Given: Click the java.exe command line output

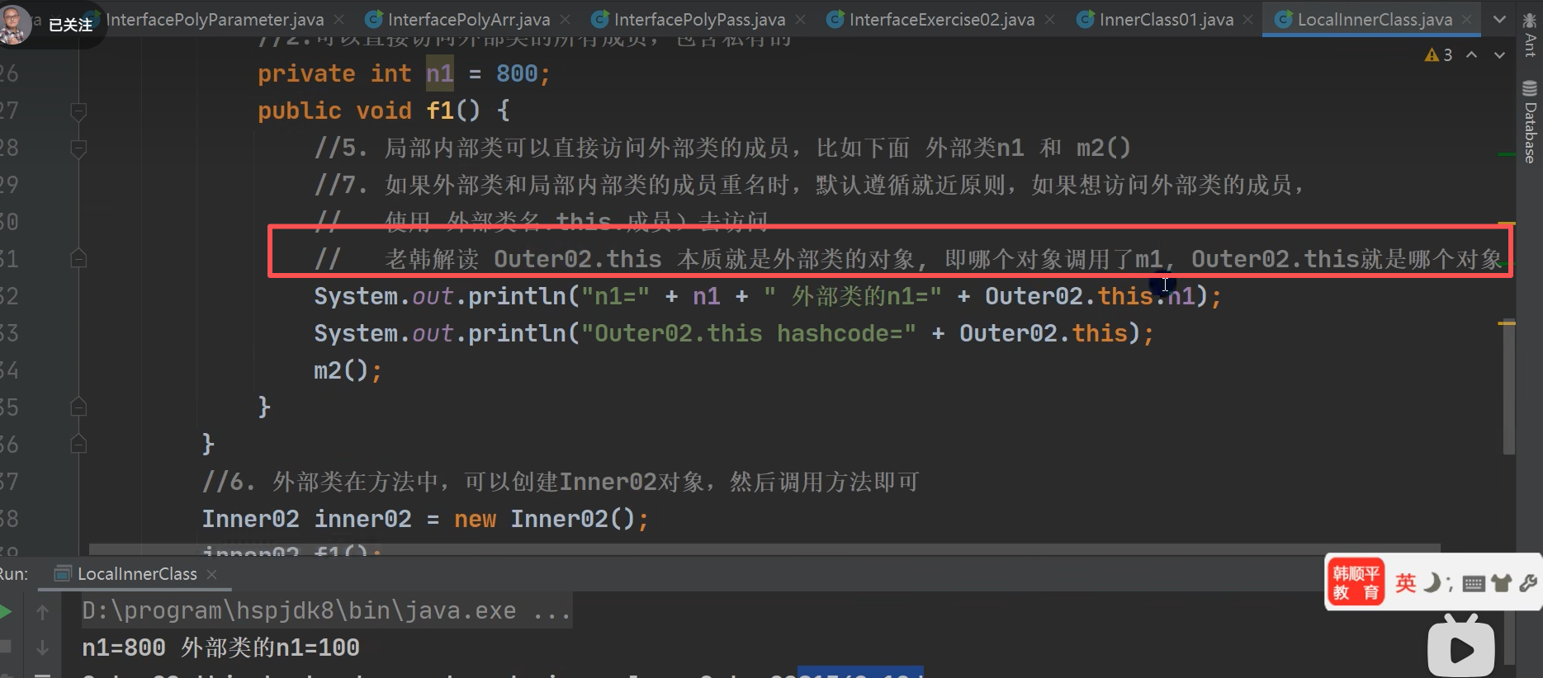Looking at the screenshot, I should coord(326,610).
